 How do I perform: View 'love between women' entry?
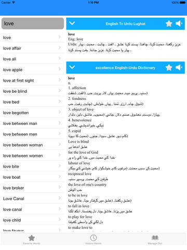coord(32,156)
